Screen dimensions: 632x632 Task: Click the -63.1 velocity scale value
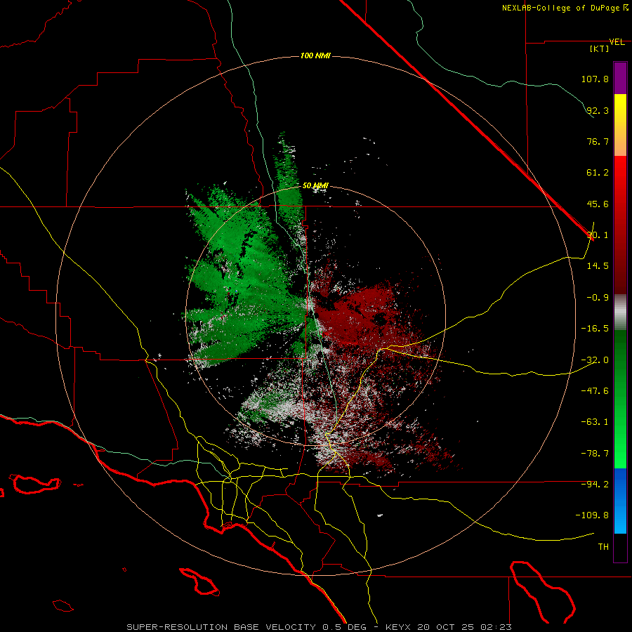coord(595,422)
